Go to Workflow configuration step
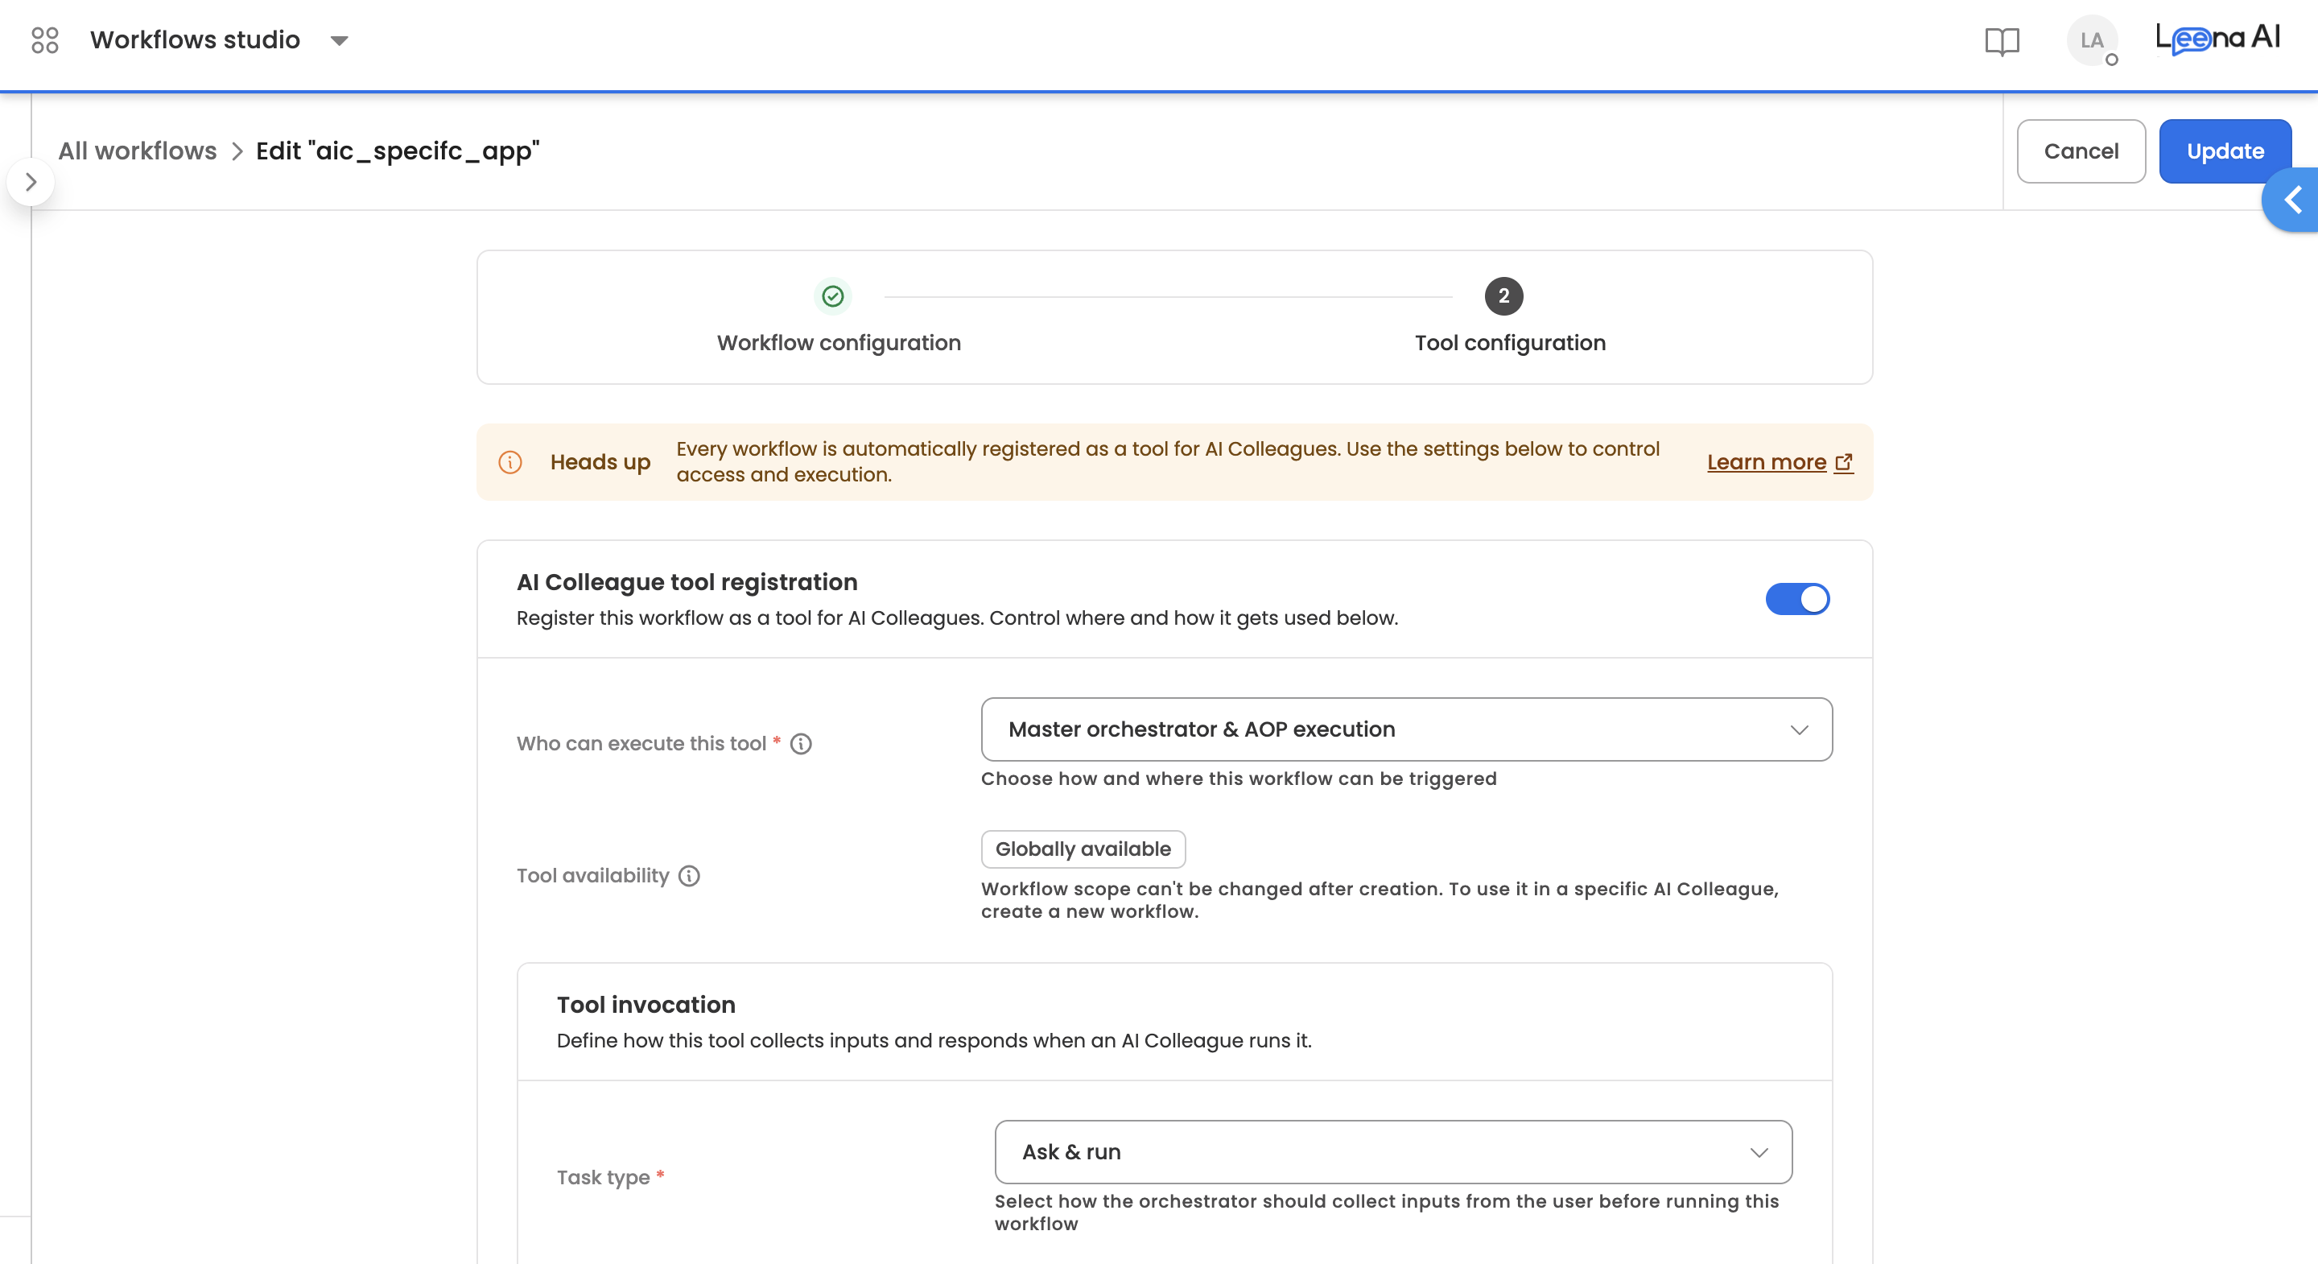 click(838, 343)
